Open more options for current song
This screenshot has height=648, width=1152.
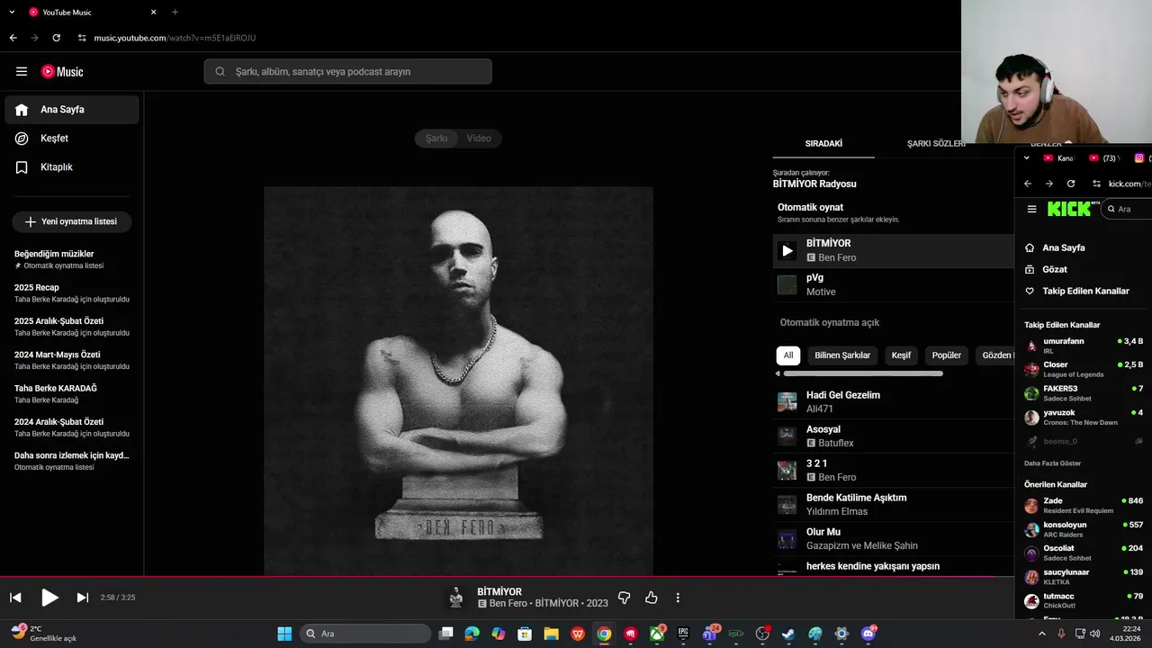[678, 598]
